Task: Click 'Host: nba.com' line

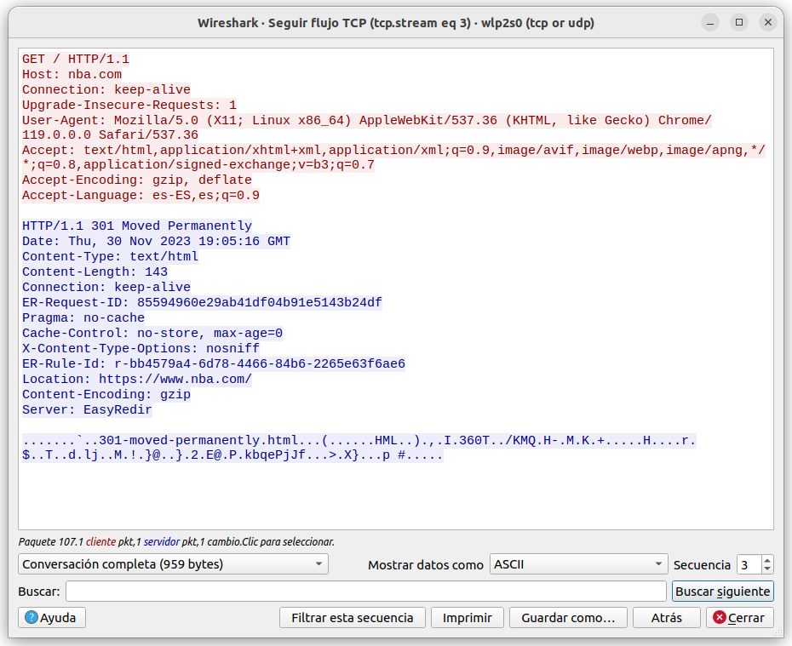Action: click(x=72, y=74)
